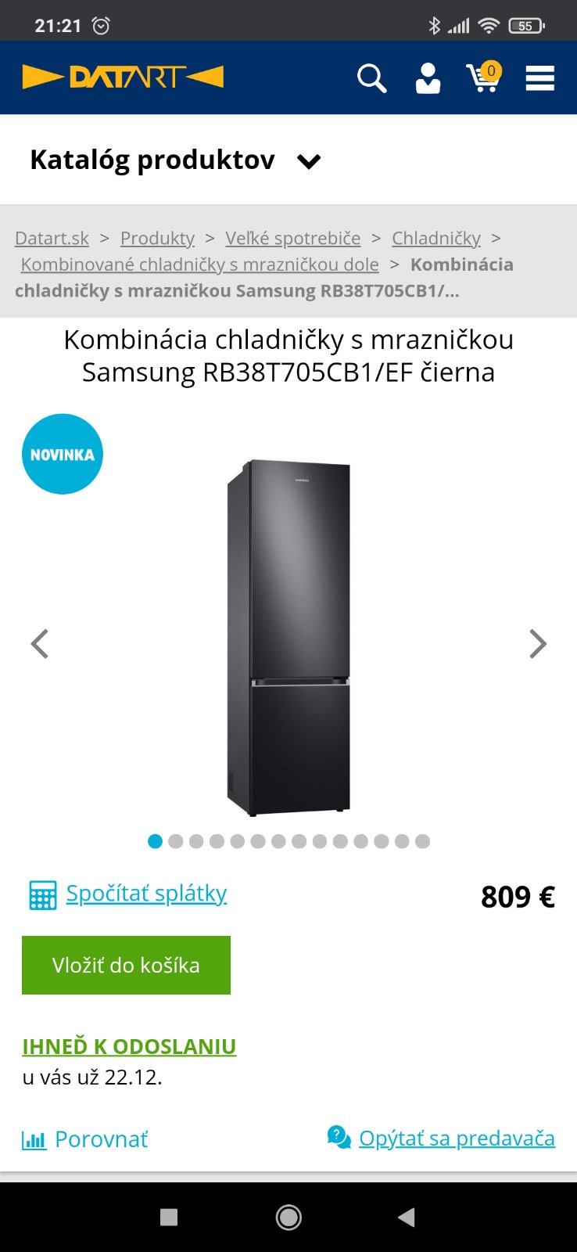Add to cart with Vložiť do košíka

(x=126, y=965)
